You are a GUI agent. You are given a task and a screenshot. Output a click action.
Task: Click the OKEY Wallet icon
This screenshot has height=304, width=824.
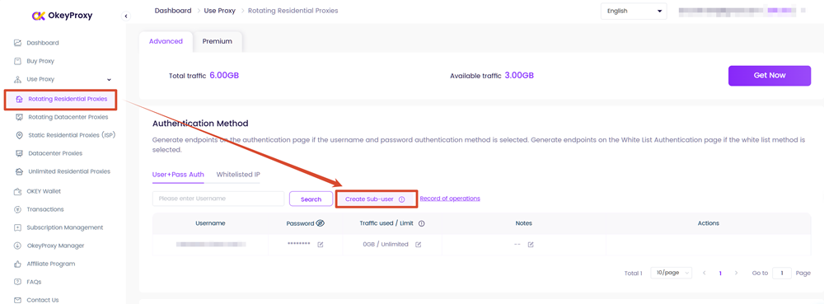point(18,192)
